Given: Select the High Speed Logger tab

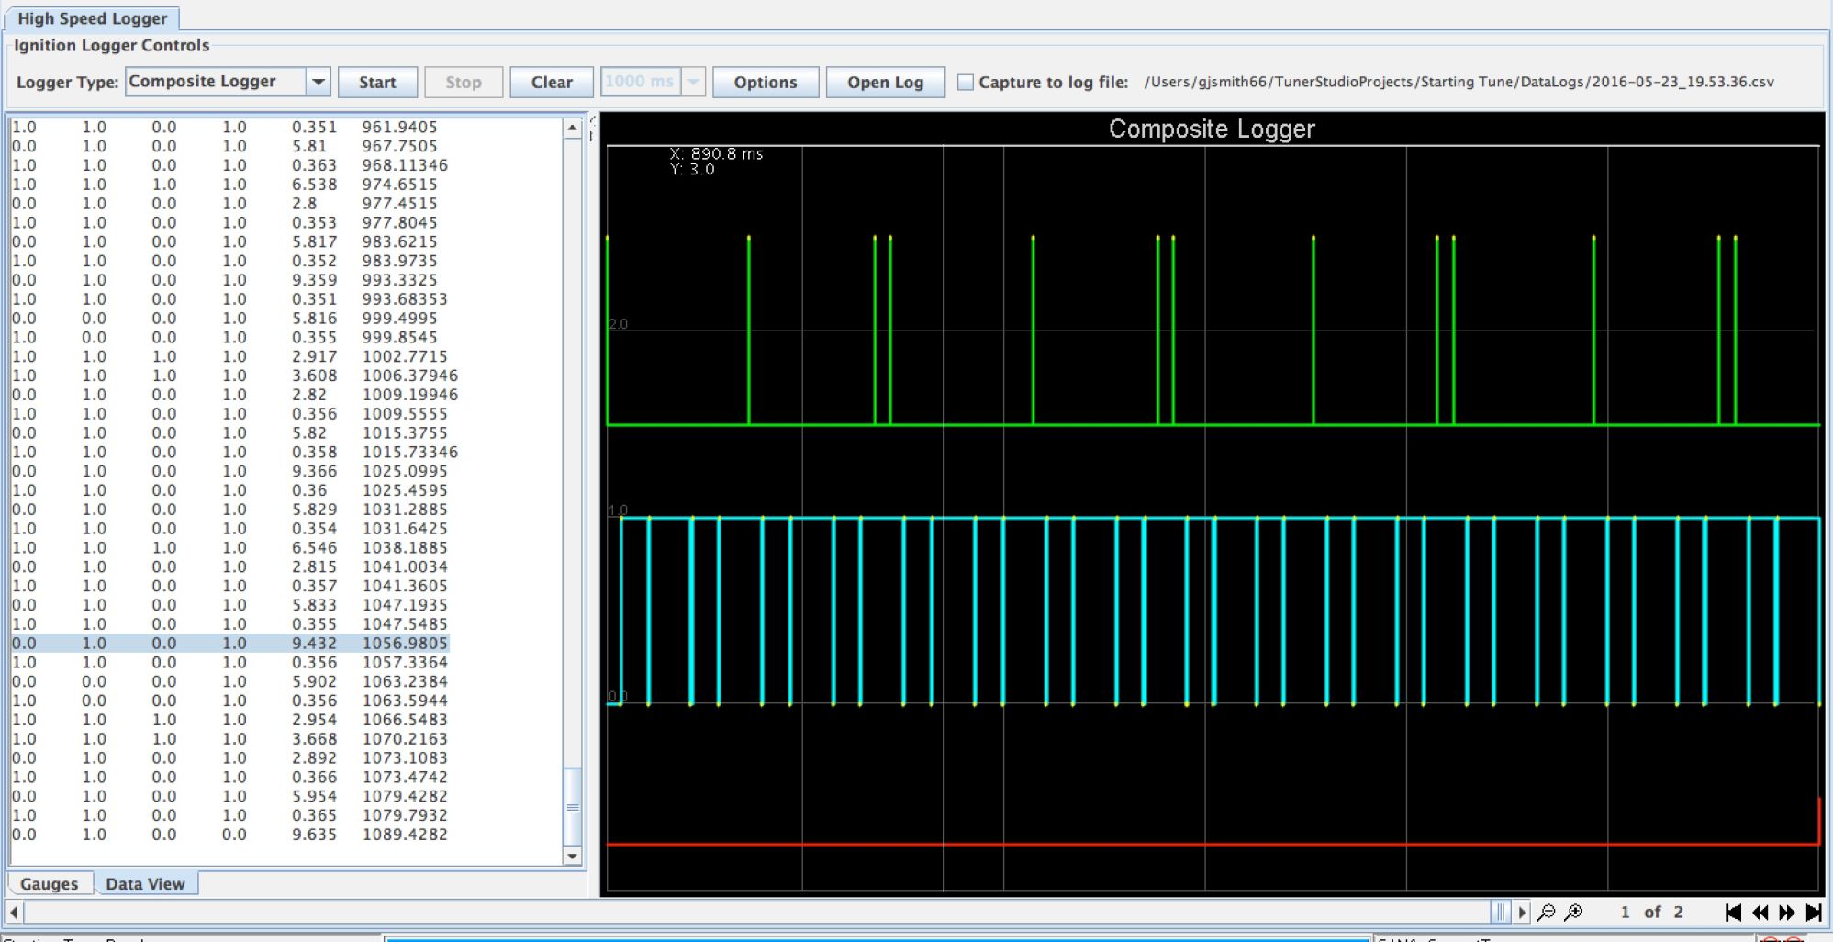Looking at the screenshot, I should click(x=93, y=18).
